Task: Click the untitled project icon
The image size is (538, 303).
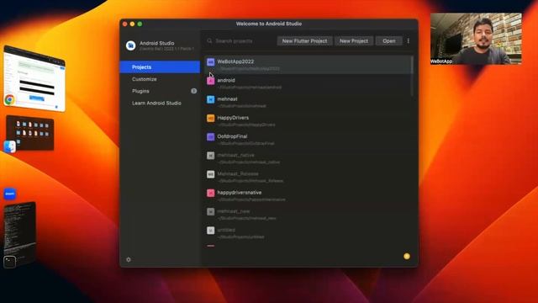Action: tap(211, 230)
